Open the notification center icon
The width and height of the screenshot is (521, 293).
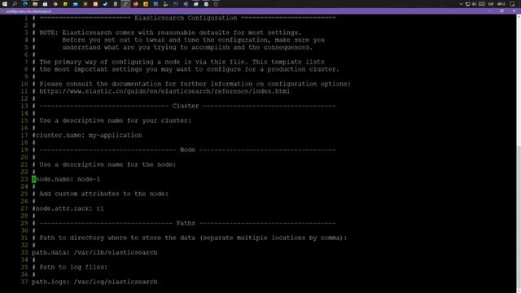click(512, 4)
